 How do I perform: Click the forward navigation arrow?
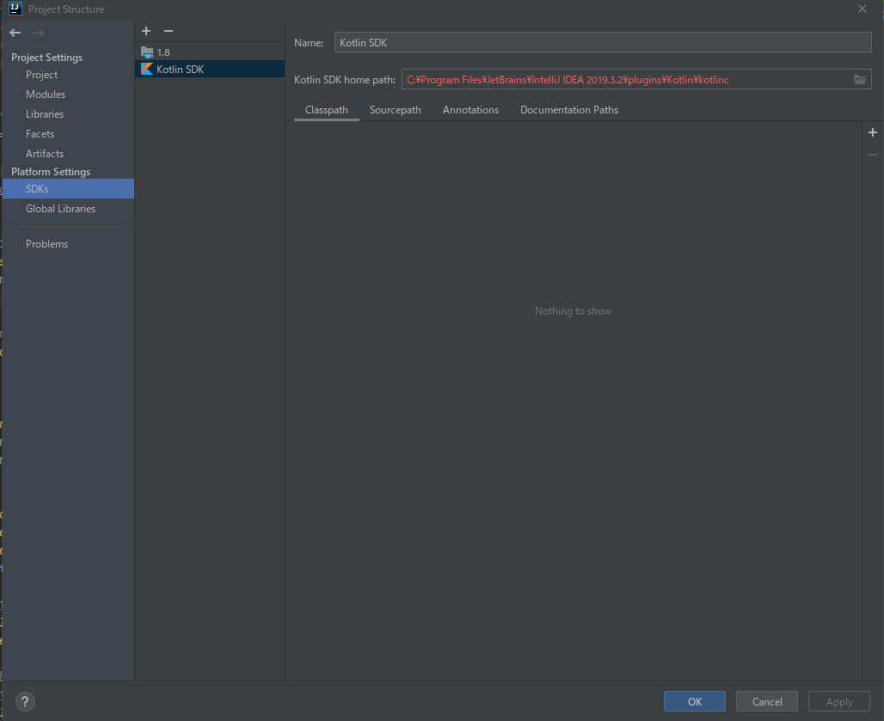click(39, 33)
